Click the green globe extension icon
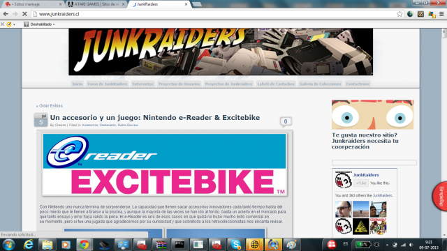Screen dimensions: 447x251 tap(410, 14)
